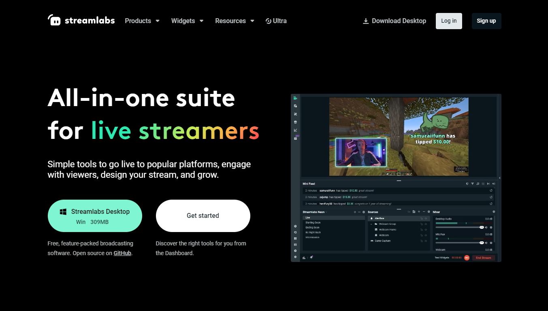Click the red REC button beside End Stream
The width and height of the screenshot is (548, 311).
point(467,258)
